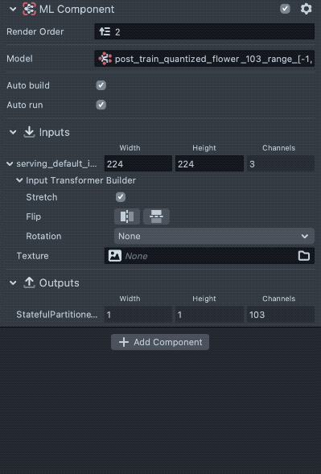Open the Rotation dropdown
This screenshot has height=474, width=321.
click(214, 236)
